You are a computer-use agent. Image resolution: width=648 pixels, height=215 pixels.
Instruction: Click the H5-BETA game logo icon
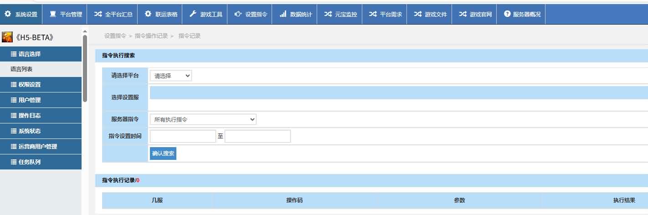[7, 37]
